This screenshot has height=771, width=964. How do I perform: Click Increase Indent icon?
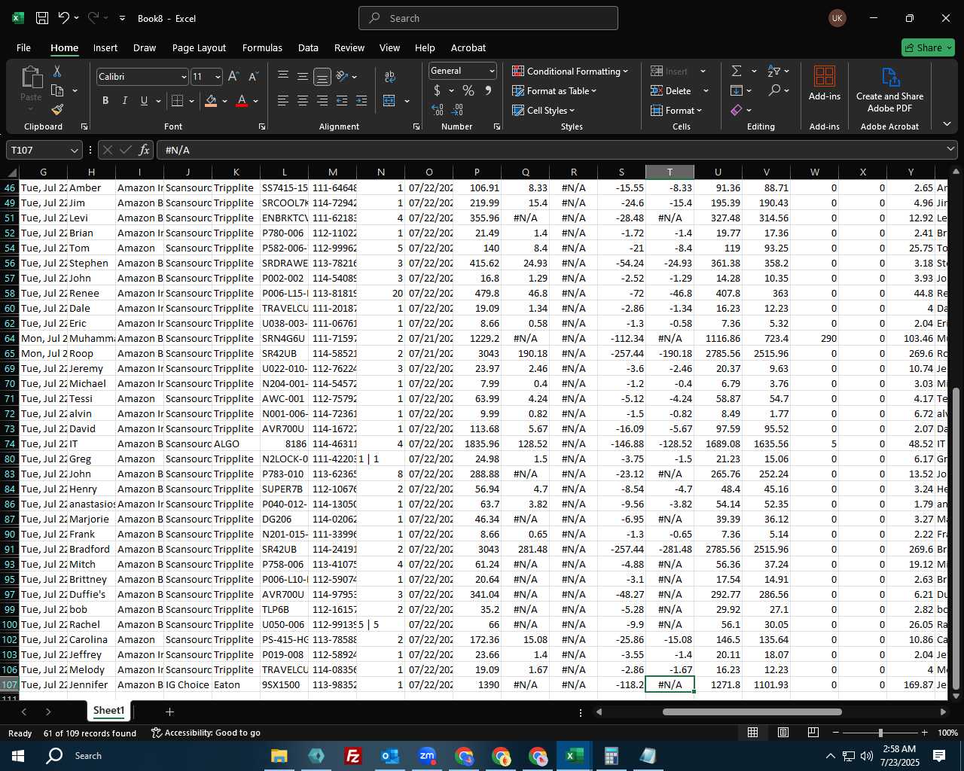click(361, 101)
